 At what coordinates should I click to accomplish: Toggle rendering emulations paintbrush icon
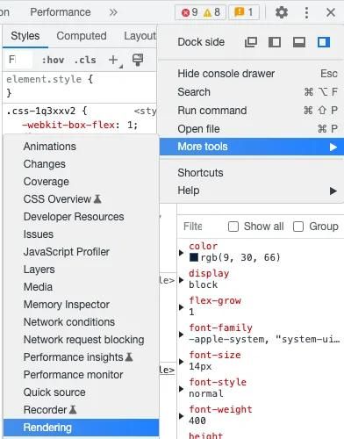(x=138, y=60)
